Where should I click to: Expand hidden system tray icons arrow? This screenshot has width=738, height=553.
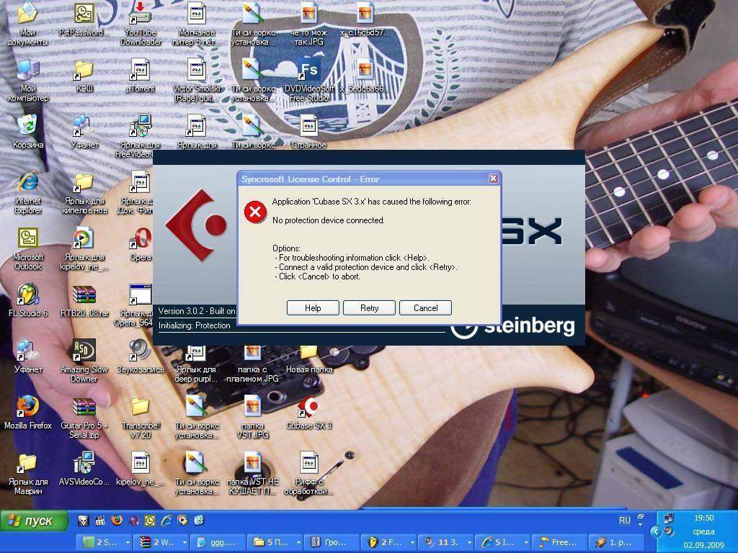pos(656,532)
